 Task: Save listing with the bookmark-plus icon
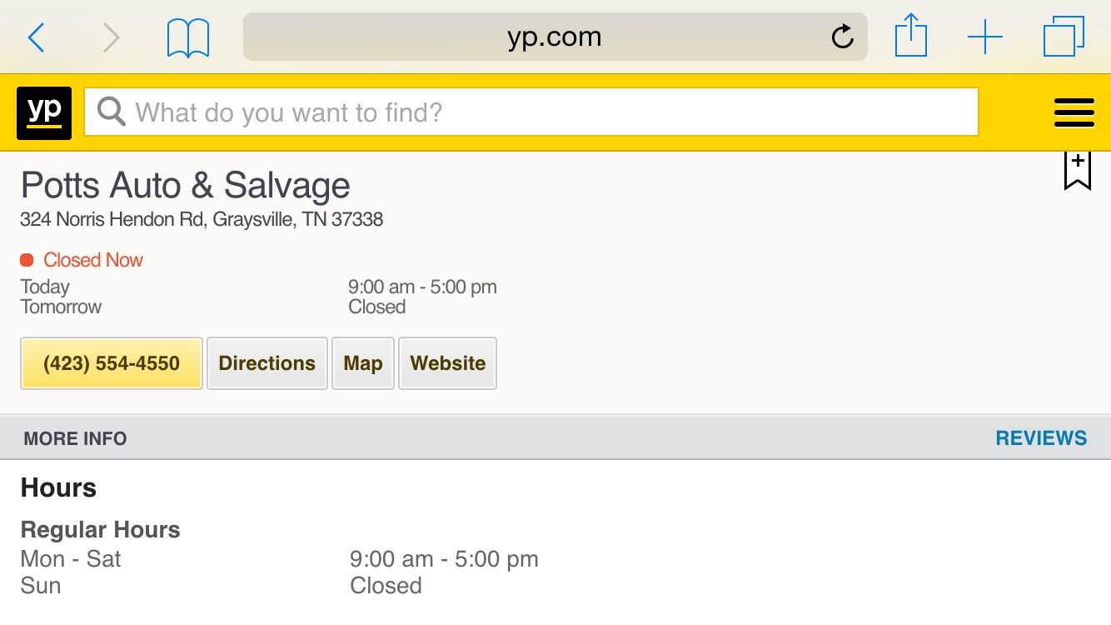(1077, 171)
